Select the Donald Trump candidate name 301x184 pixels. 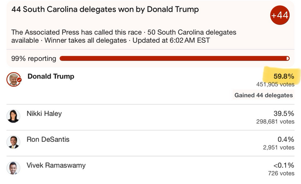pyautogui.click(x=51, y=77)
